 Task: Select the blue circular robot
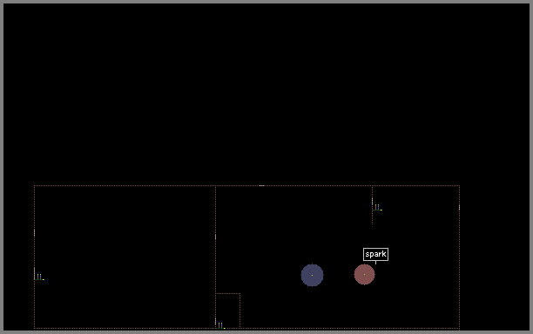click(x=312, y=275)
